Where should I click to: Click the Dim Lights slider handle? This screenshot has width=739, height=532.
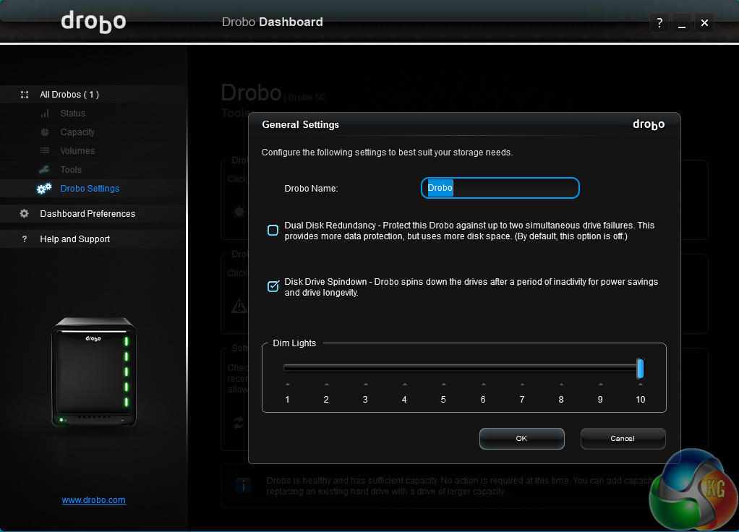tap(640, 369)
